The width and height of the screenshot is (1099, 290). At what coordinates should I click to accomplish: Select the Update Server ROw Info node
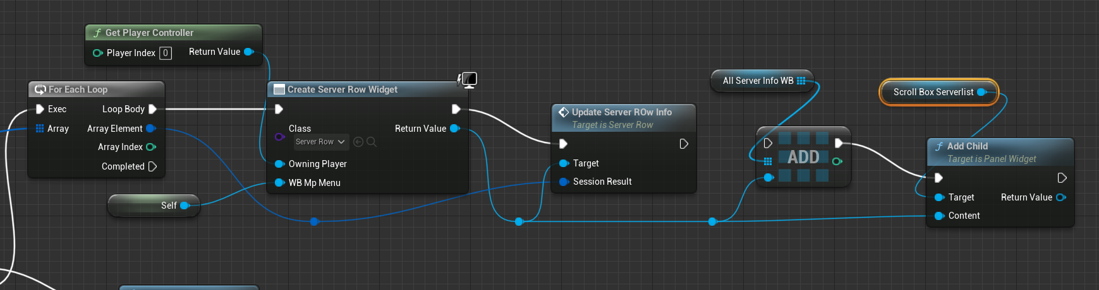(x=622, y=112)
